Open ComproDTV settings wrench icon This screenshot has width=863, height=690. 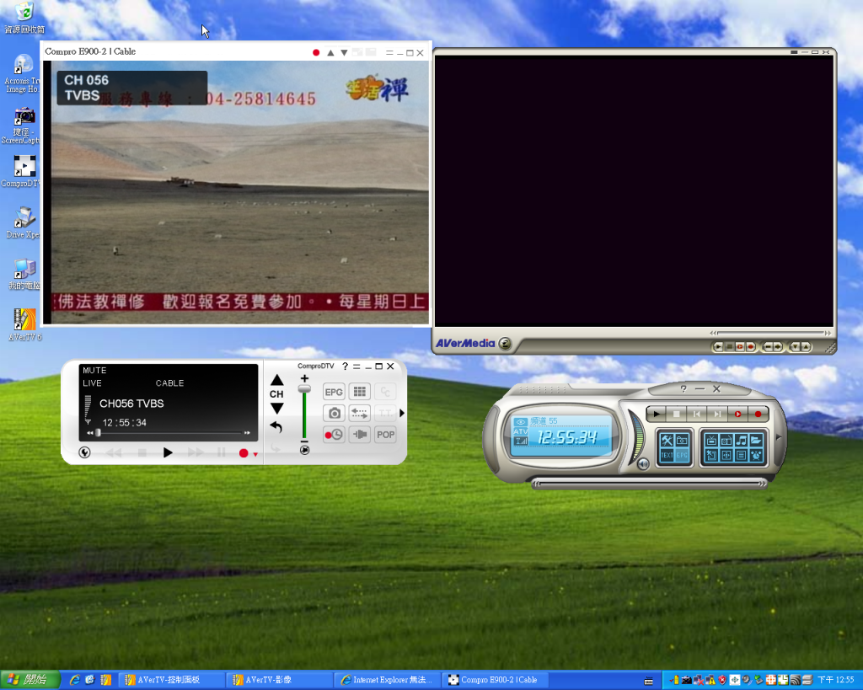coord(85,452)
